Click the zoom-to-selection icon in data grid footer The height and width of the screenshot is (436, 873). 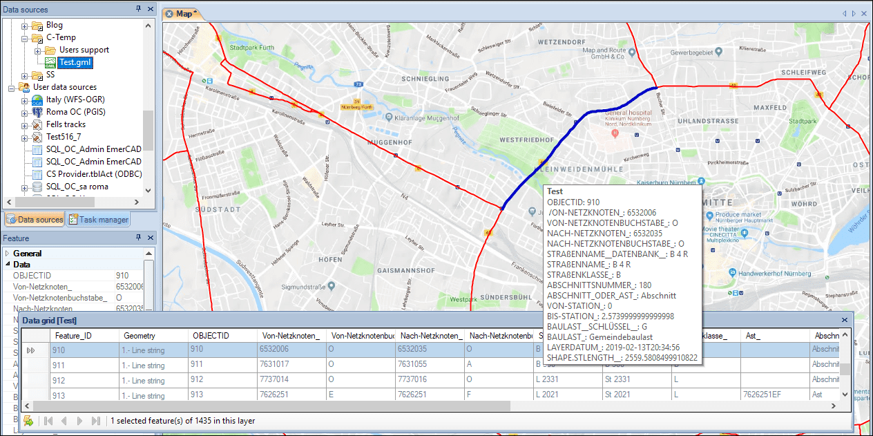pos(28,420)
